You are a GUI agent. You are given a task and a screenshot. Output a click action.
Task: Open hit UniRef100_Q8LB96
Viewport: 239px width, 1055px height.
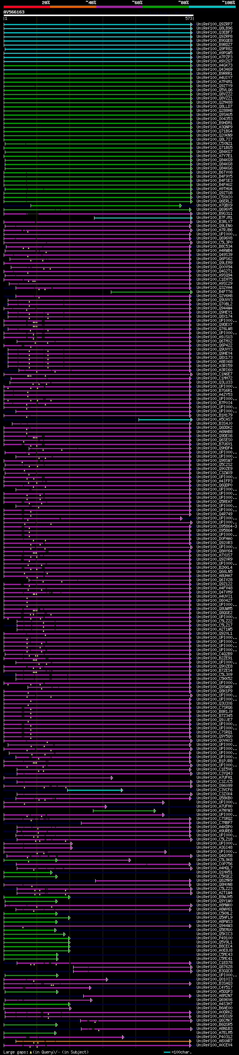[x=214, y=28]
